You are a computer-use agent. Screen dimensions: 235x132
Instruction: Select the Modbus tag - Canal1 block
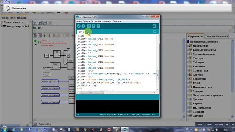[x=50, y=88]
